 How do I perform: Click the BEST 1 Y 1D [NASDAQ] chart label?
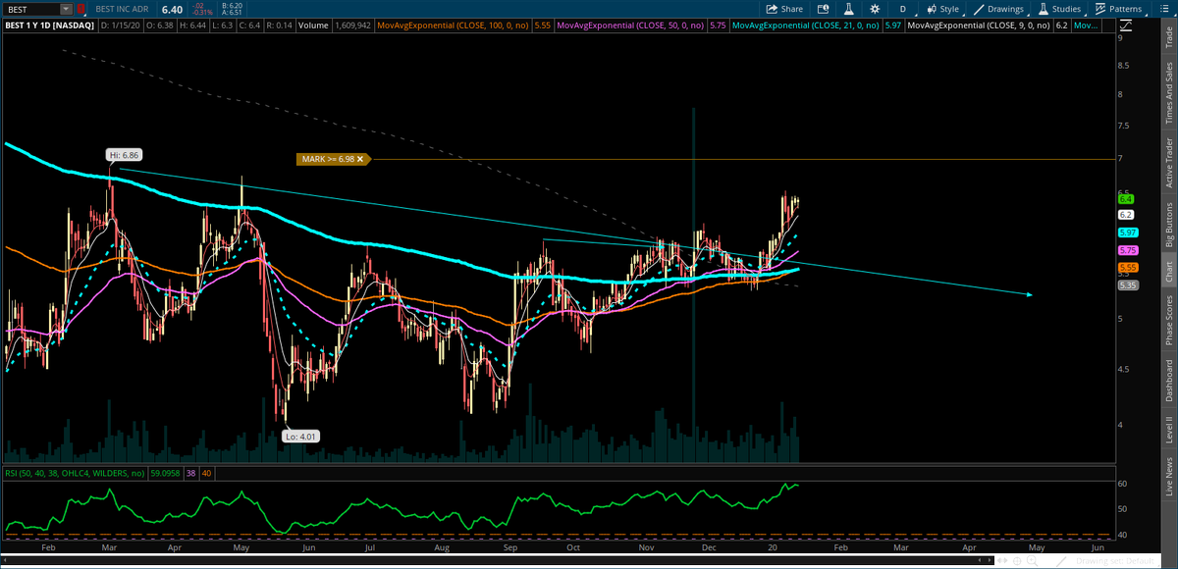point(51,26)
